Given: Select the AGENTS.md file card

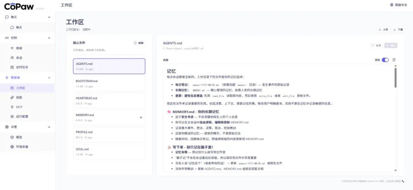Looking at the screenshot, I should tap(109, 66).
